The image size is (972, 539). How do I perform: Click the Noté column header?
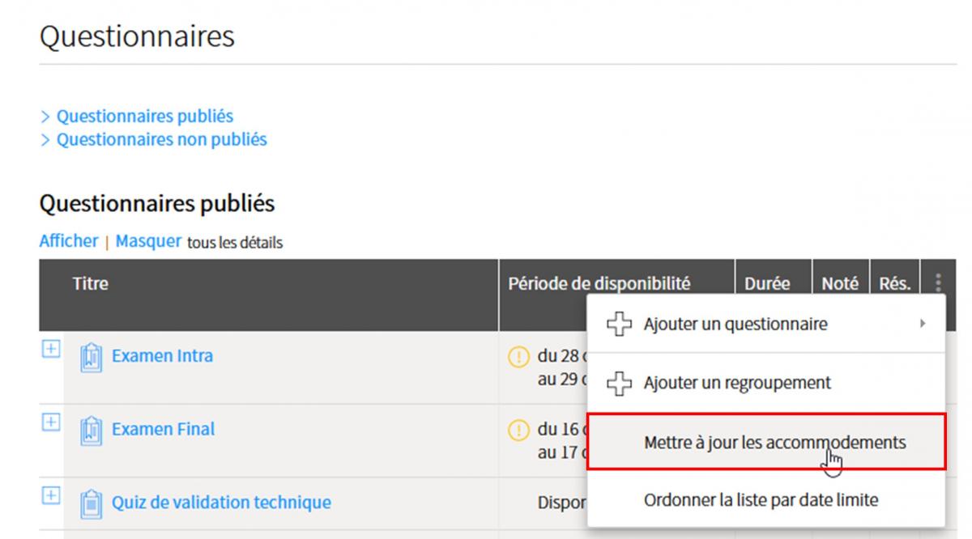840,284
